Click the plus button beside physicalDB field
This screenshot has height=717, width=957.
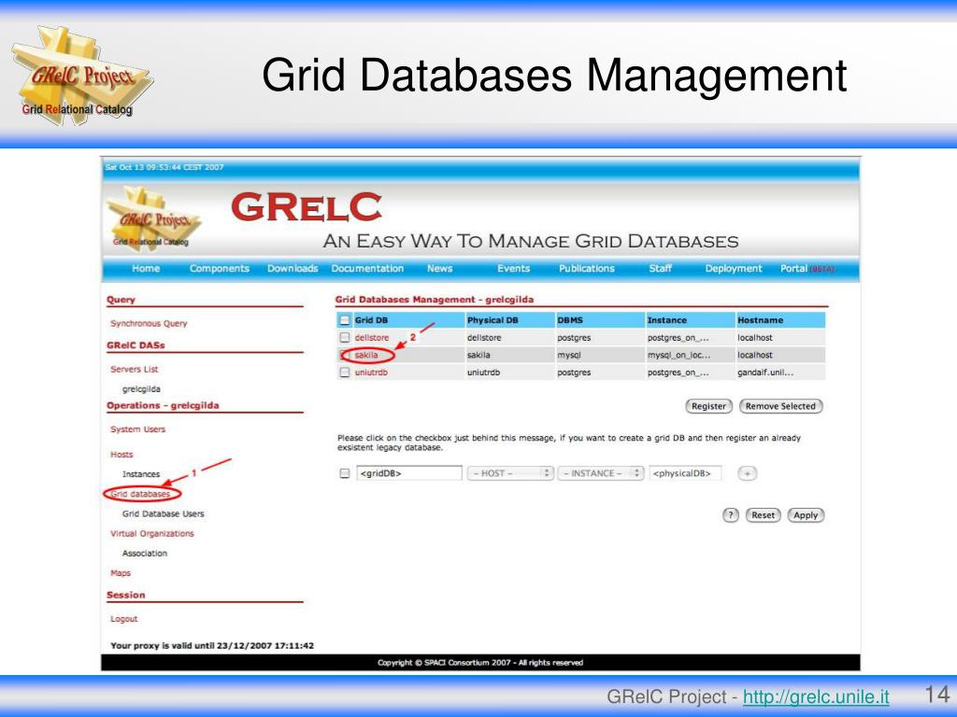(747, 473)
